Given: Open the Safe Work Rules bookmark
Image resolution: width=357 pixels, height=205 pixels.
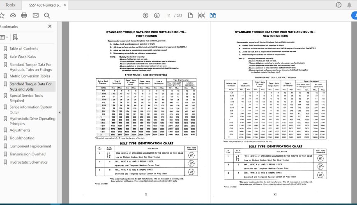Looking at the screenshot, I should point(23,56).
